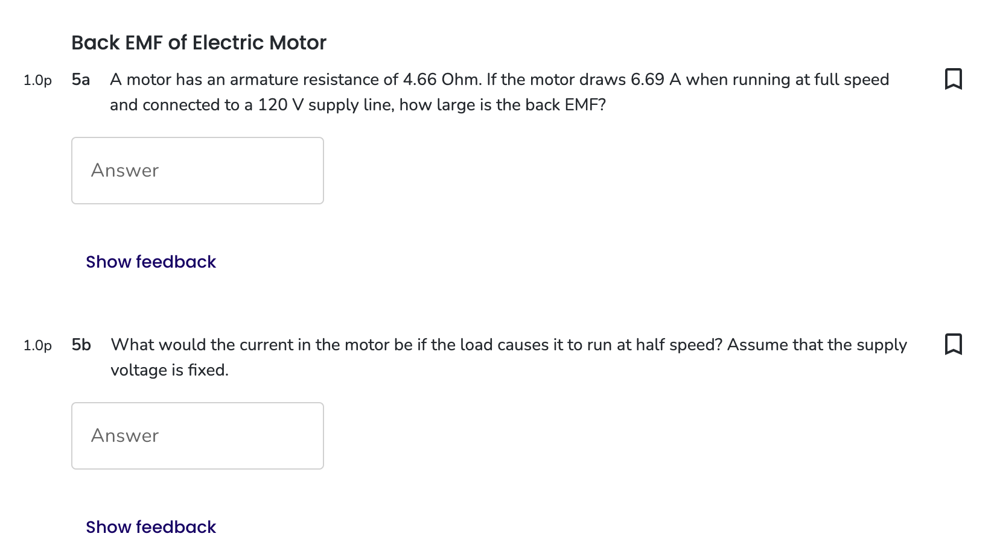This screenshot has width=997, height=554.
Task: Click the 5a question label
Action: click(80, 79)
